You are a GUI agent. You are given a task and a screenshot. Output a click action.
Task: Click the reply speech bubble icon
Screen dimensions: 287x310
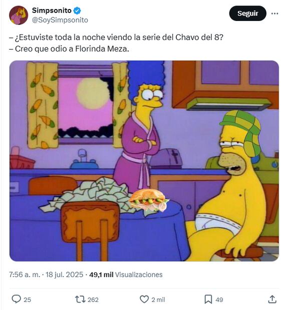16,299
